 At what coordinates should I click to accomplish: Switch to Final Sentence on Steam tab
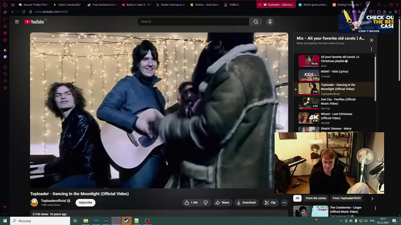pyautogui.click(x=102, y=5)
